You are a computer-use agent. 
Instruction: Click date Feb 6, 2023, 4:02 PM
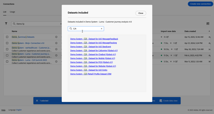pos(193,55)
